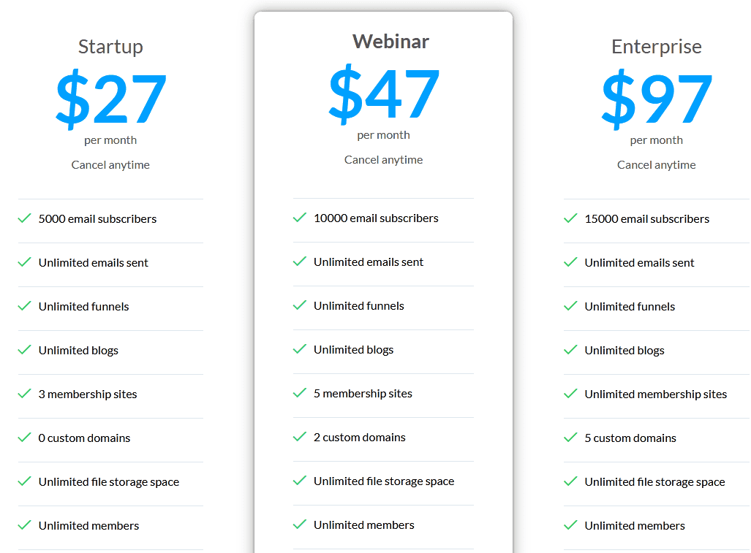Image resolution: width=751 pixels, height=553 pixels.
Task: Click per month under the Enterprise price
Action: pyautogui.click(x=656, y=140)
